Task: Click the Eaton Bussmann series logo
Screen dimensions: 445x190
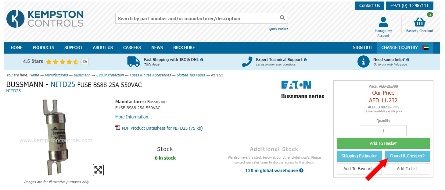Action: 303,90
